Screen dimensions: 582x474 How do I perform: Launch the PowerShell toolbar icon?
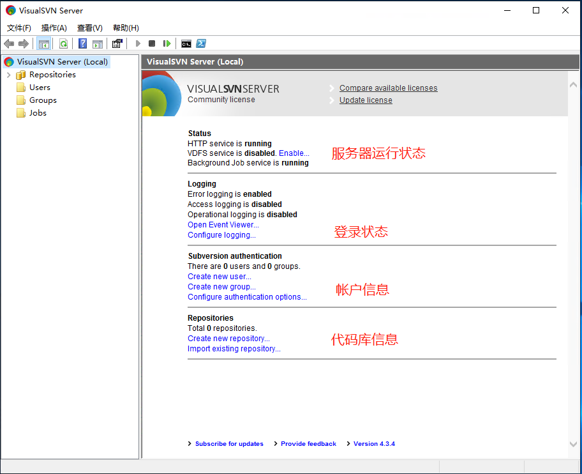coord(201,44)
